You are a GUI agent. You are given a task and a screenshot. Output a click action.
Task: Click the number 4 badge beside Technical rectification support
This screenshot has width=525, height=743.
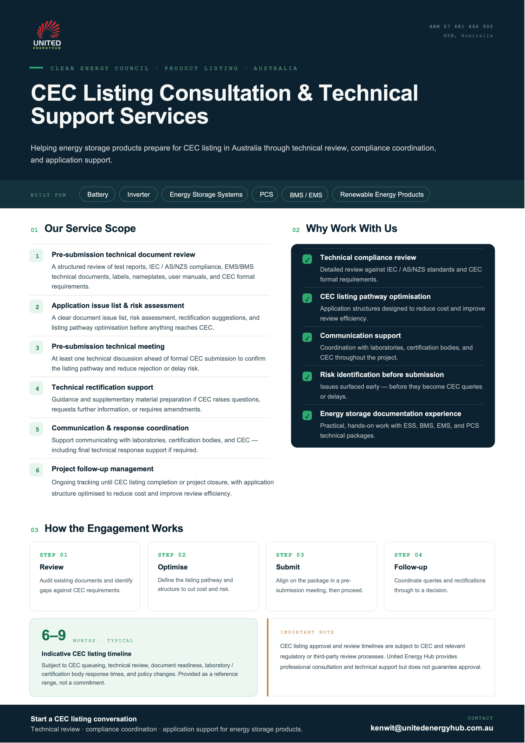[x=37, y=388]
